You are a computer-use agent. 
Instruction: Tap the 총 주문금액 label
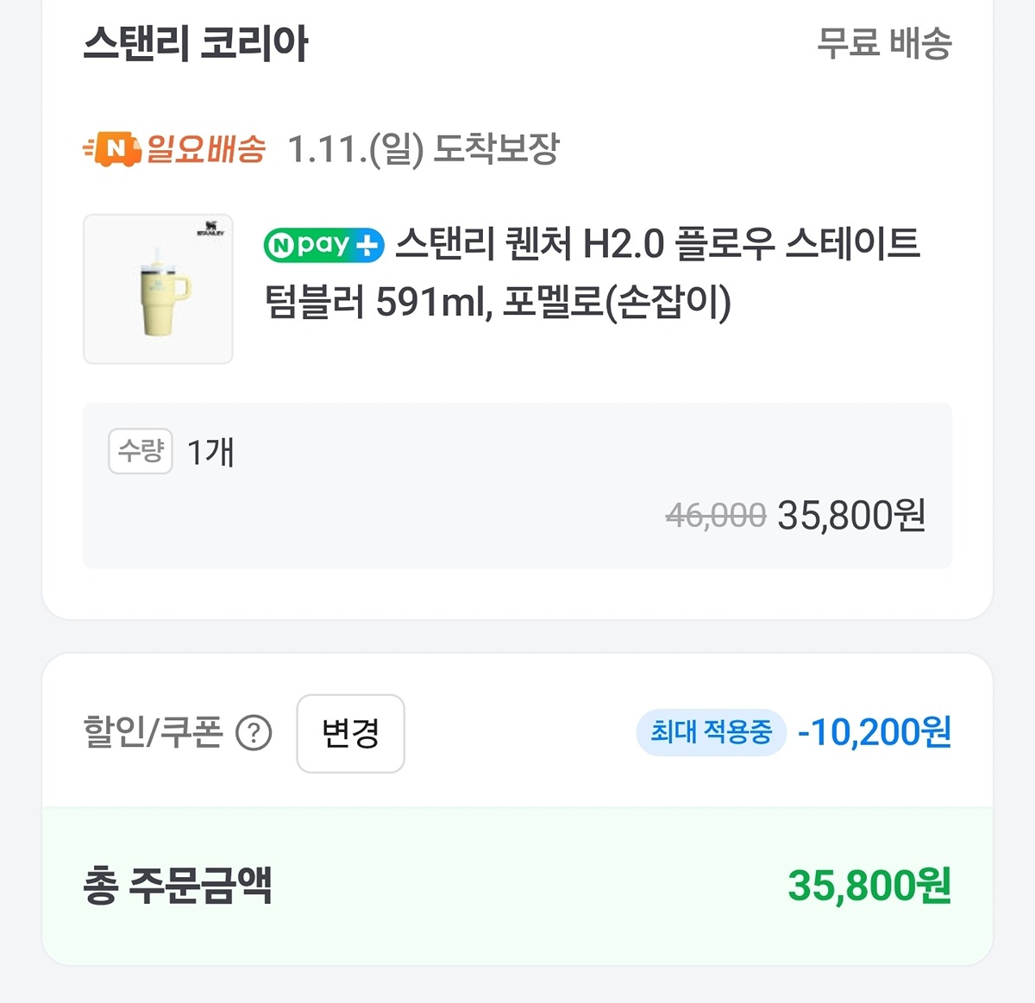coord(178,886)
